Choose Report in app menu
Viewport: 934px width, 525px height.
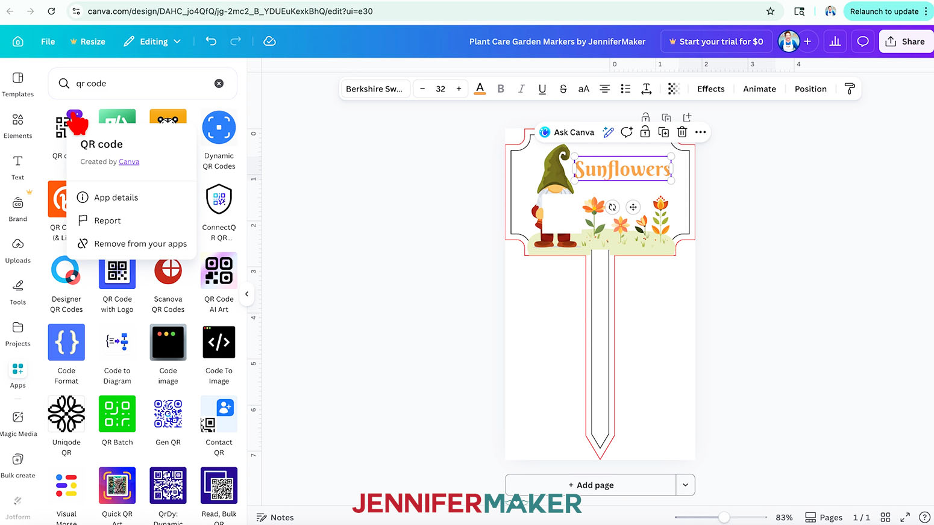pyautogui.click(x=131, y=220)
